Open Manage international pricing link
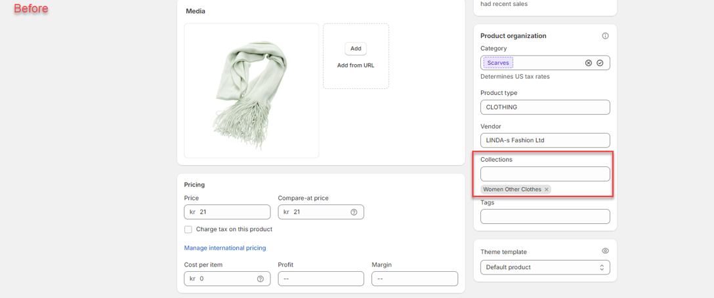714x298 pixels. (225, 248)
